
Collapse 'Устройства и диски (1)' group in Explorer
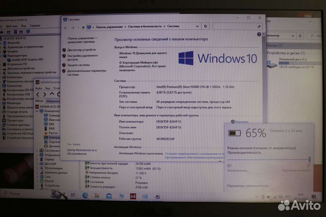tap(286, 53)
